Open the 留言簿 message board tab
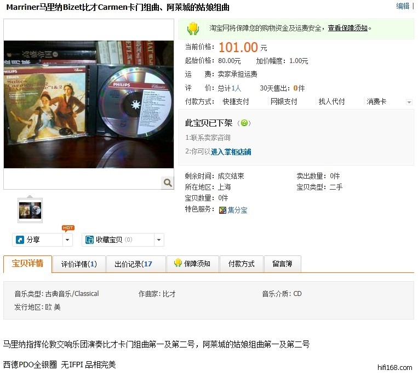 (x=283, y=264)
